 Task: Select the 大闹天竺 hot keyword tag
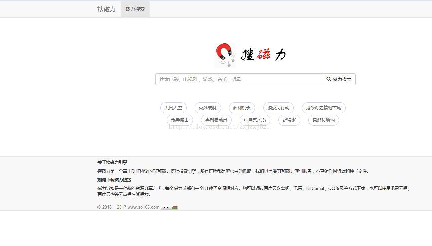[x=173, y=108]
